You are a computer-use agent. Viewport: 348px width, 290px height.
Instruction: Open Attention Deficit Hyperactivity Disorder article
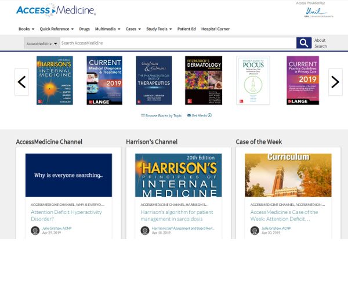point(66,215)
